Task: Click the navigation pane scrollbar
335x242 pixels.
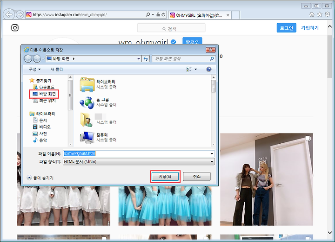Action: point(70,95)
